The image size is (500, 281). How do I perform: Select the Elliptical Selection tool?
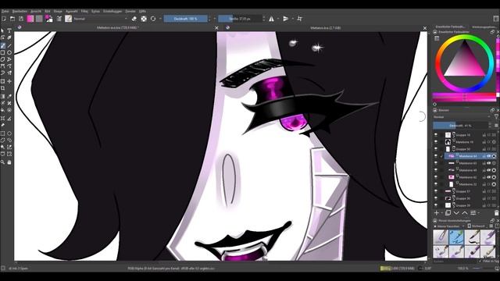(x=9, y=133)
